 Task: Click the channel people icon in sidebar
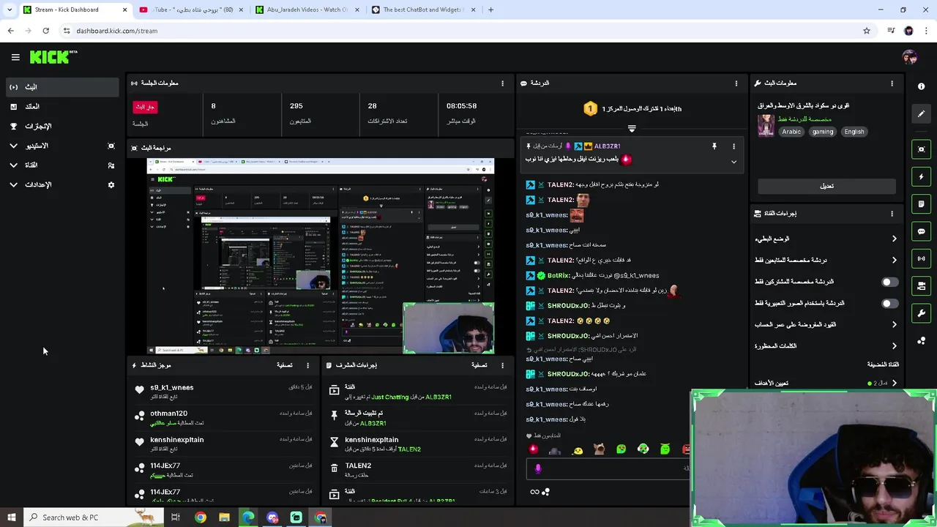pos(111,165)
